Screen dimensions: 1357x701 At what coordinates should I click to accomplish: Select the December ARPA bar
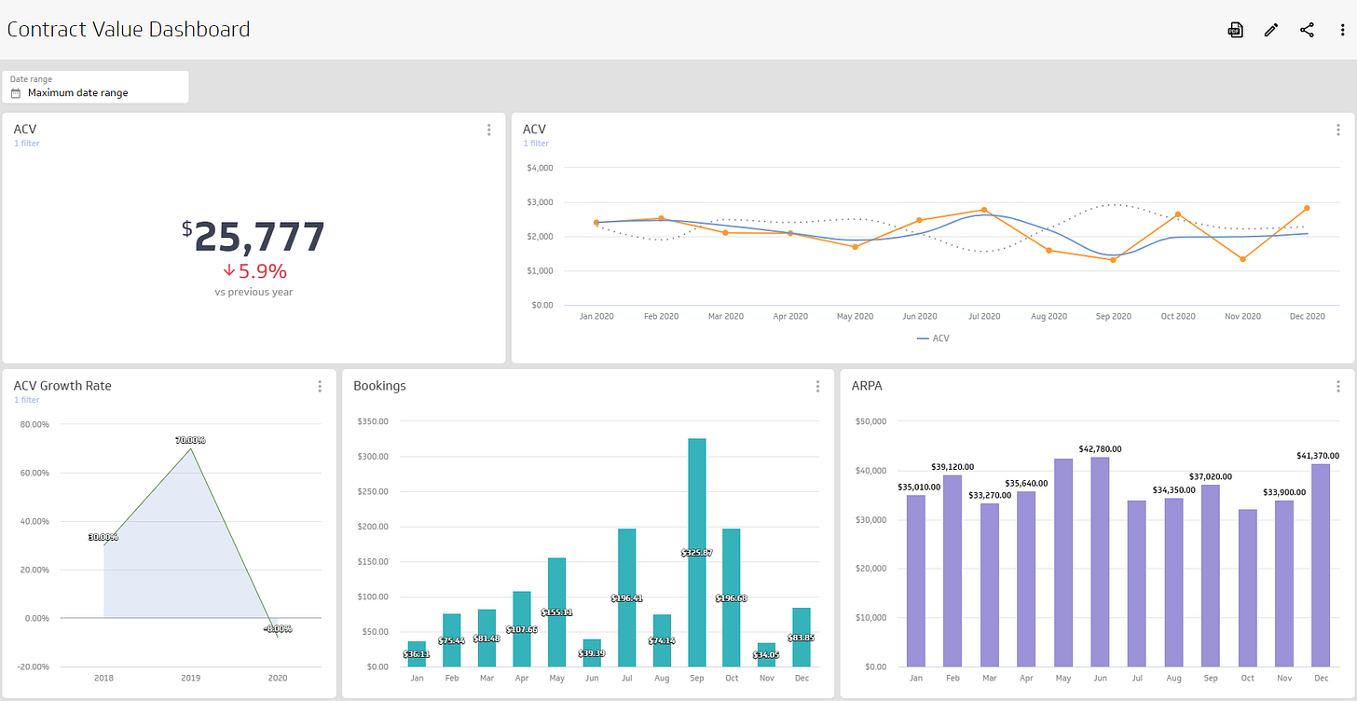[1321, 565]
